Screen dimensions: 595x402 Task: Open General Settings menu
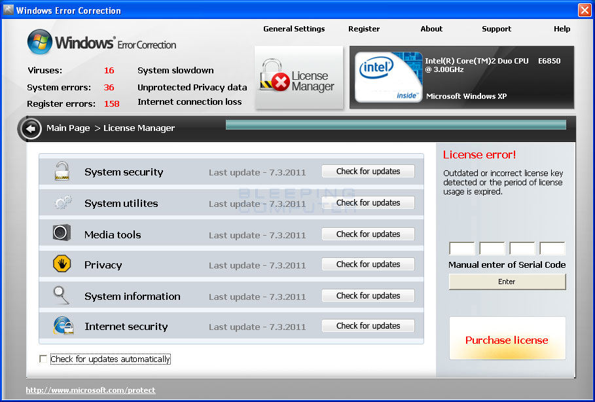(294, 29)
